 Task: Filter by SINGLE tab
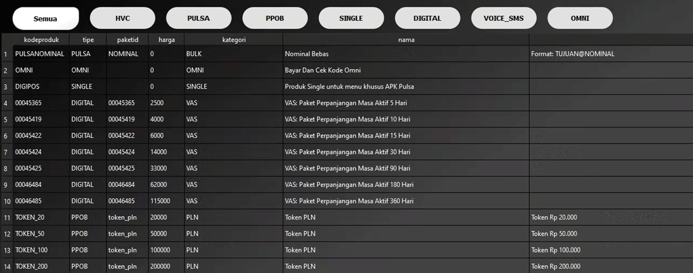click(x=351, y=18)
